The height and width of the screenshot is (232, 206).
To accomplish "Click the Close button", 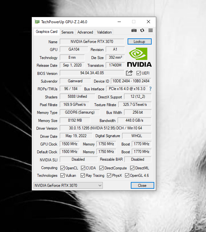I will (142, 186).
